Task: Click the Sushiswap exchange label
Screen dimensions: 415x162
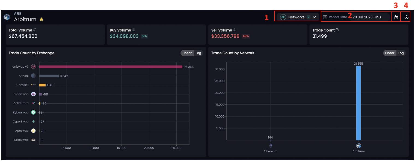Action: pos(21,94)
